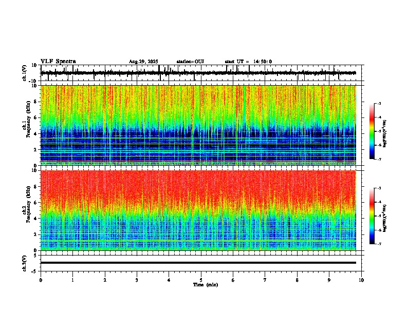This screenshot has width=407, height=314.
Task: Click the "0" tick on the time axis
Action: point(41,280)
